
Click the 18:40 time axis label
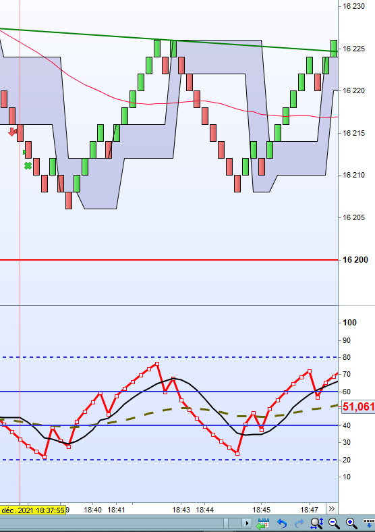click(92, 510)
